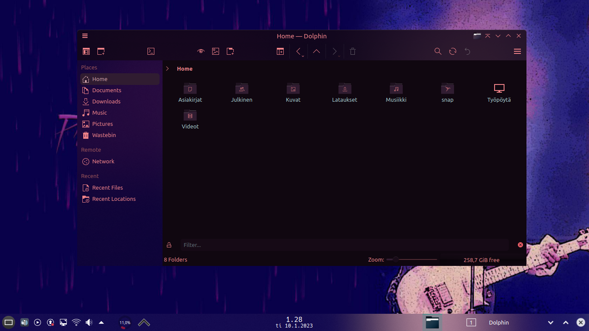Toggle image previews
589x331 pixels.
tap(216, 51)
